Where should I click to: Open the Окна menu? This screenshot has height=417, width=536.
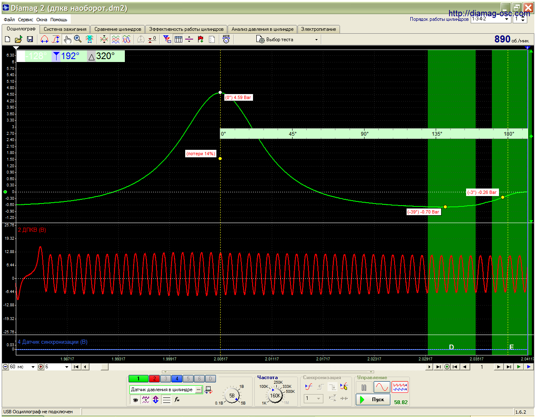click(x=42, y=20)
